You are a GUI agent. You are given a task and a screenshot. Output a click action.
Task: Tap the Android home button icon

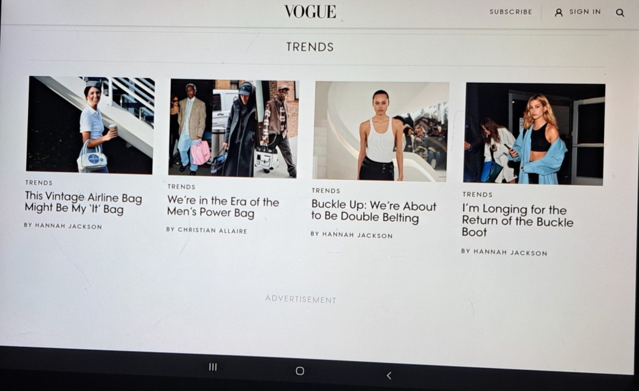[x=300, y=370]
